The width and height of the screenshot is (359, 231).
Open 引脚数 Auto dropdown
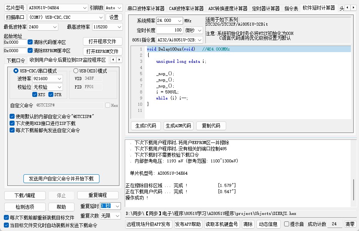[114, 8]
